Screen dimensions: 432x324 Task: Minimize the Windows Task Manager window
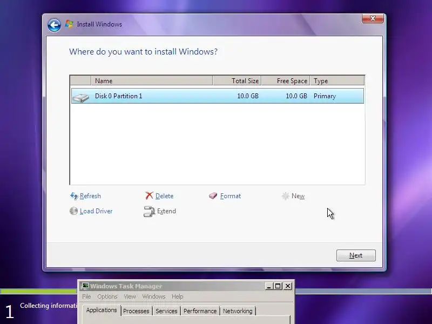point(269,286)
